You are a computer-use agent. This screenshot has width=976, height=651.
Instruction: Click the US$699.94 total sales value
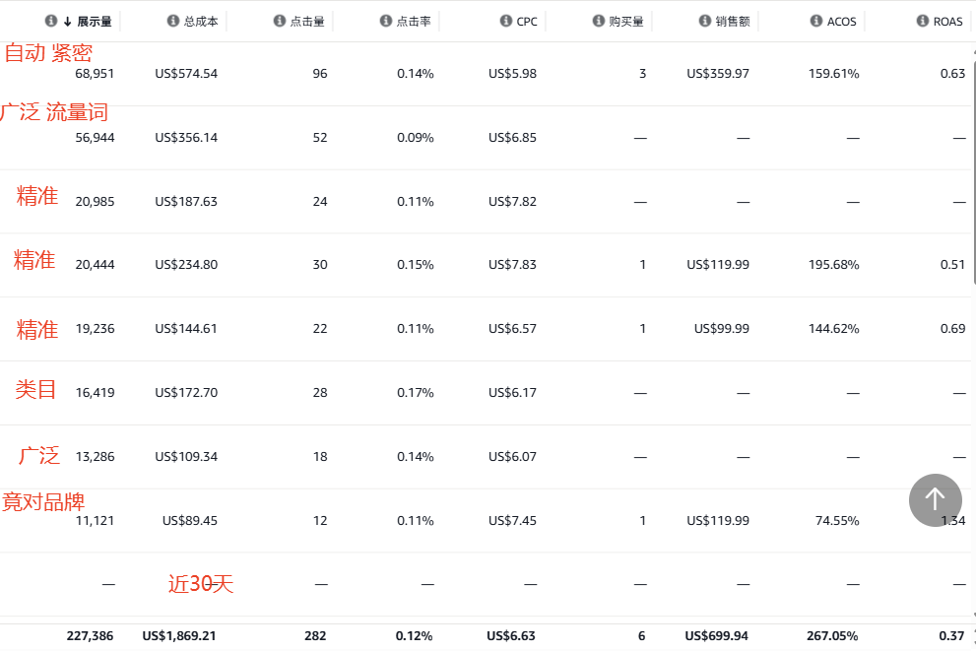pos(717,636)
